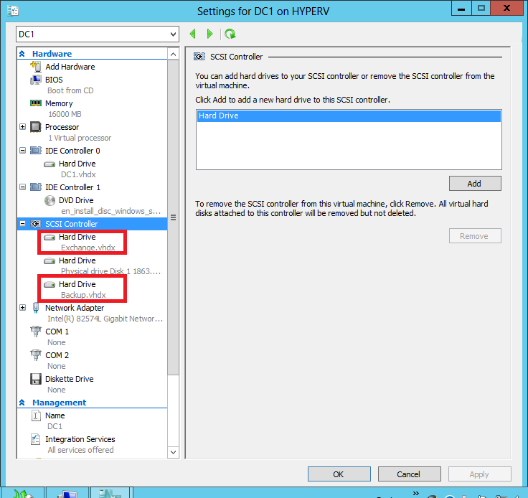528x498 pixels.
Task: Click the Network Adapter icon
Action: click(x=36, y=307)
